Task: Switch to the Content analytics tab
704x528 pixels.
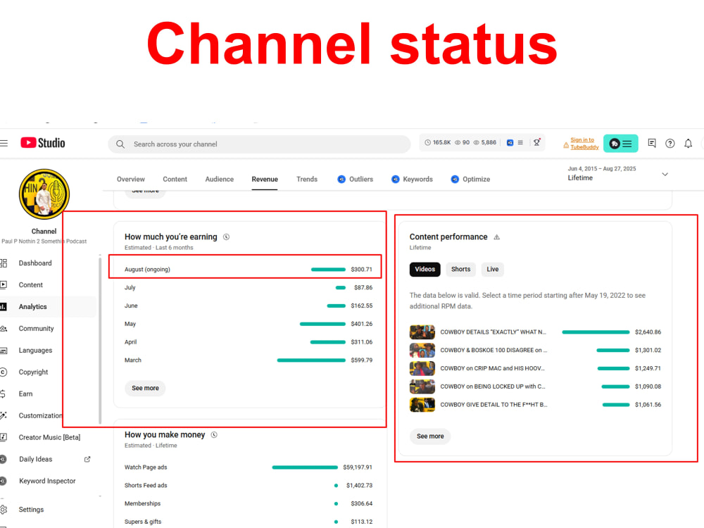Action: (x=175, y=179)
